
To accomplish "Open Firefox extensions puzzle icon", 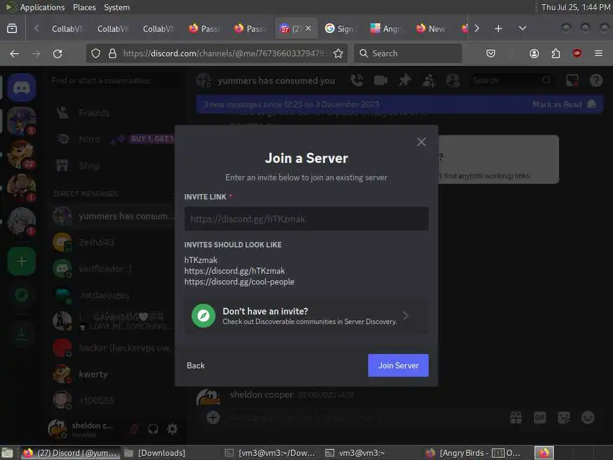I will click(x=556, y=53).
